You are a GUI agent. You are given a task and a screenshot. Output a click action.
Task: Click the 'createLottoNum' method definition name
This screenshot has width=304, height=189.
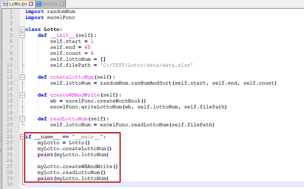click(72, 77)
